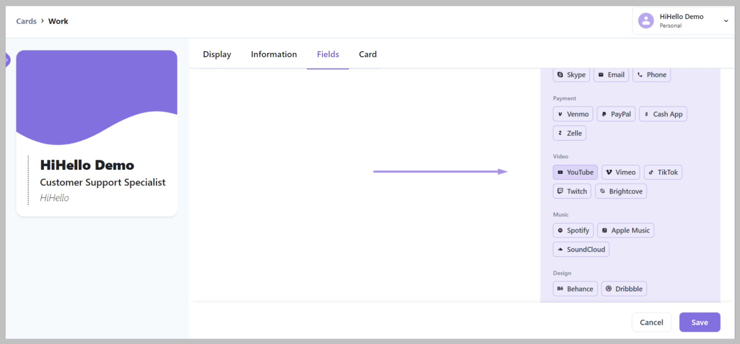740x344 pixels.
Task: Switch to the Display tab
Action: click(217, 54)
